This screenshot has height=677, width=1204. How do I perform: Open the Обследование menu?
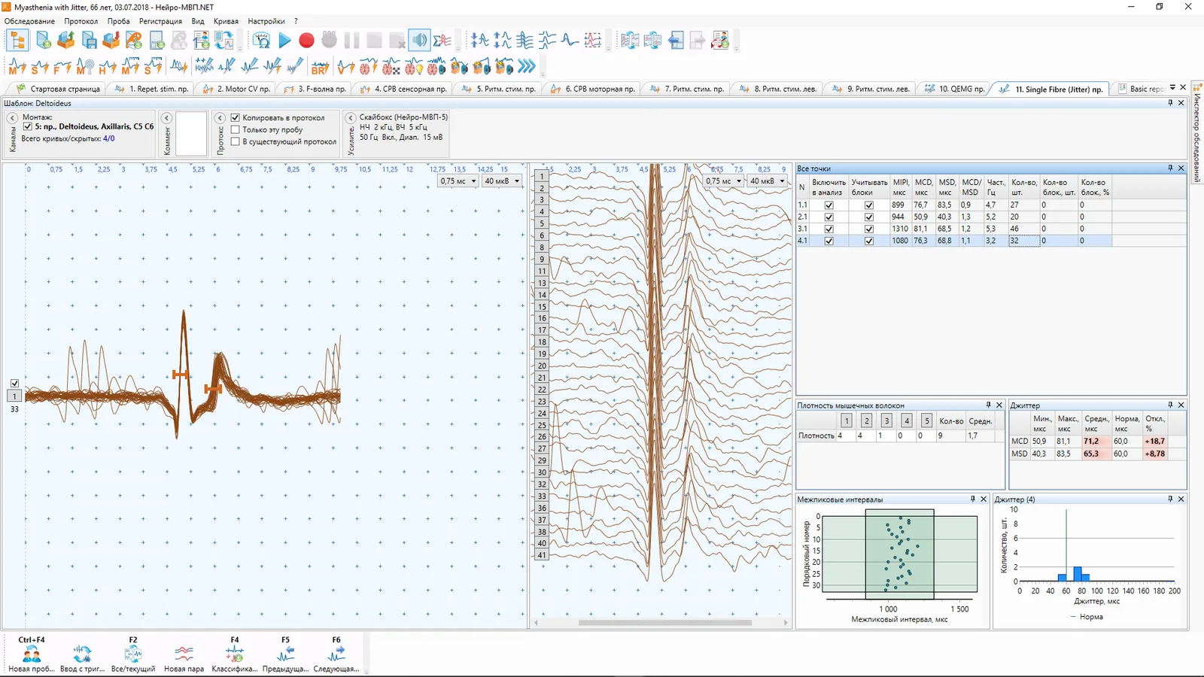[29, 21]
